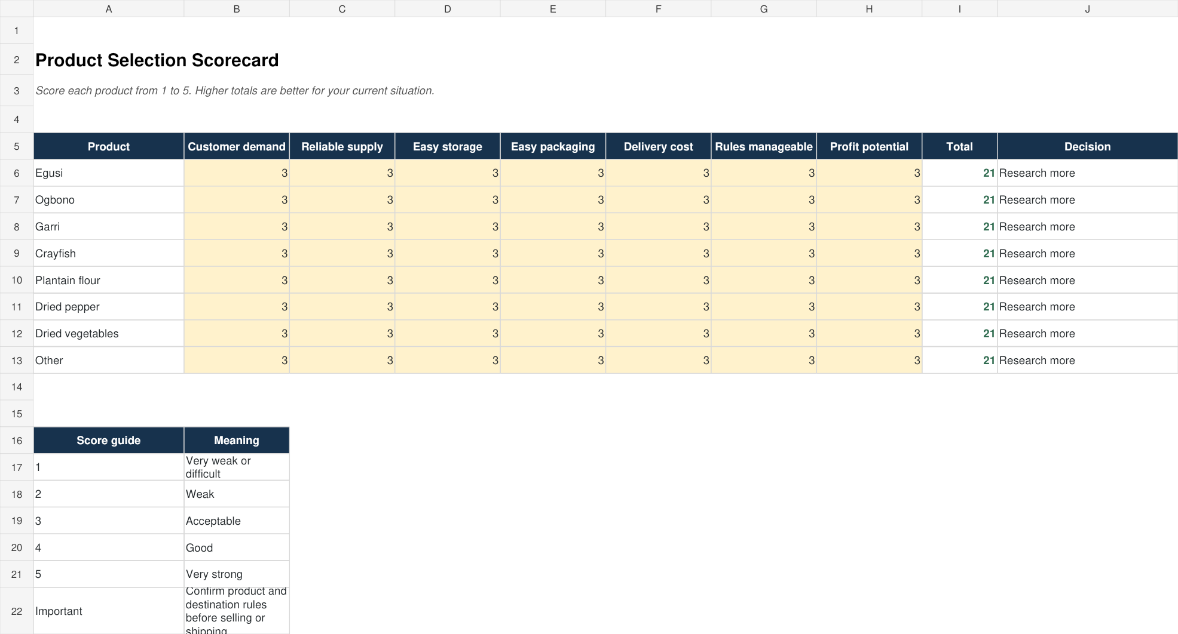Click the scoring instructions subtitle text
This screenshot has width=1178, height=634.
(x=235, y=91)
